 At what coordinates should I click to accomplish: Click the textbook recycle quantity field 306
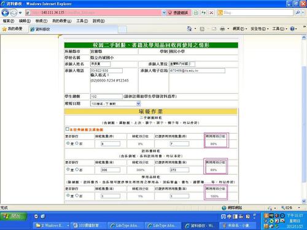111,170
